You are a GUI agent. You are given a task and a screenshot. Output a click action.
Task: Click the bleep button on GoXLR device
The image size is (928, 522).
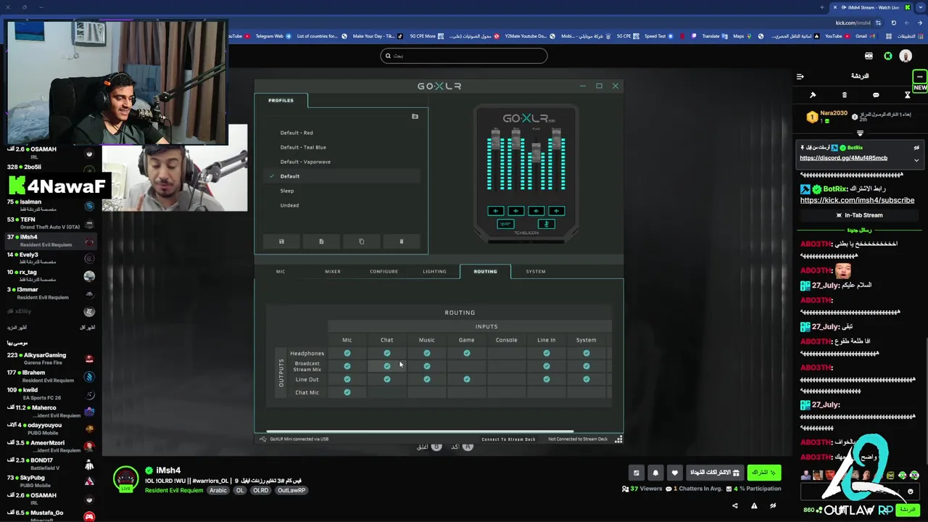(x=505, y=224)
